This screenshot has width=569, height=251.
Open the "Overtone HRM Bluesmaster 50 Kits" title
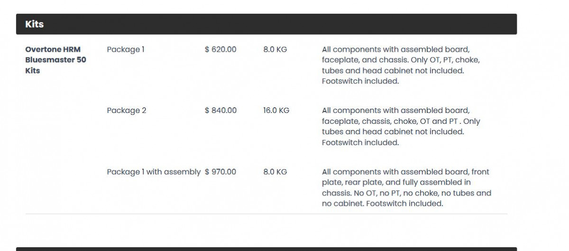point(55,60)
